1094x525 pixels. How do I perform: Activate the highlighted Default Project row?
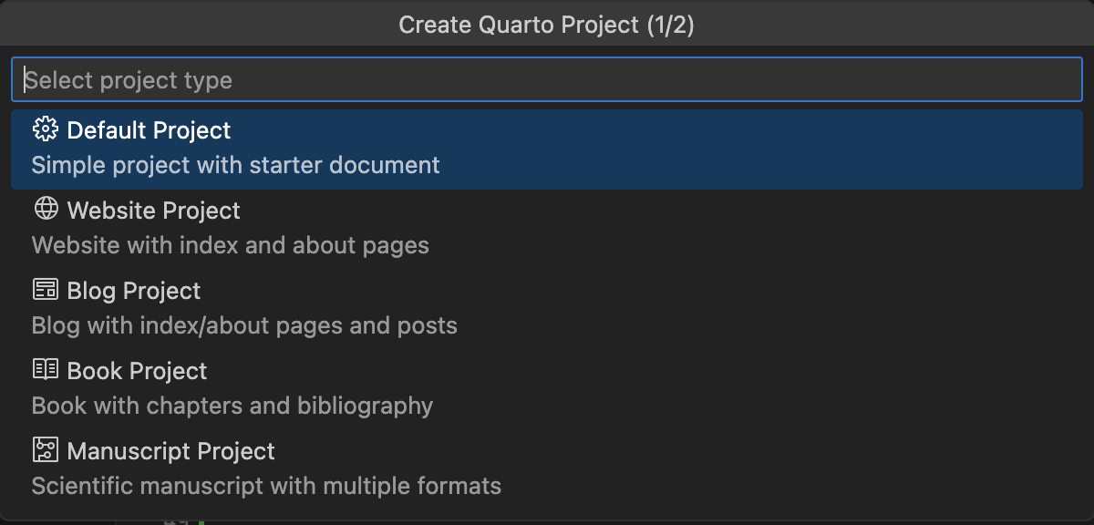pyautogui.click(x=547, y=148)
